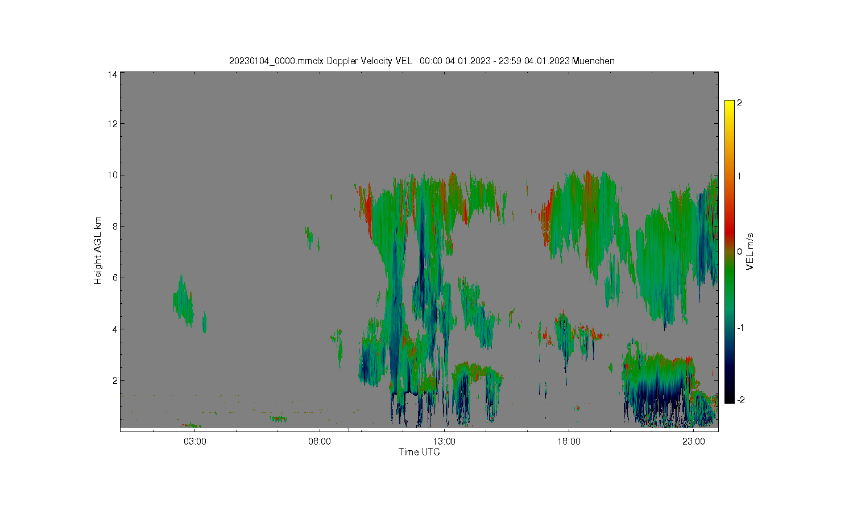
Task: Click the low dark-blue precipitation echo near 22:00
Action: point(660,392)
